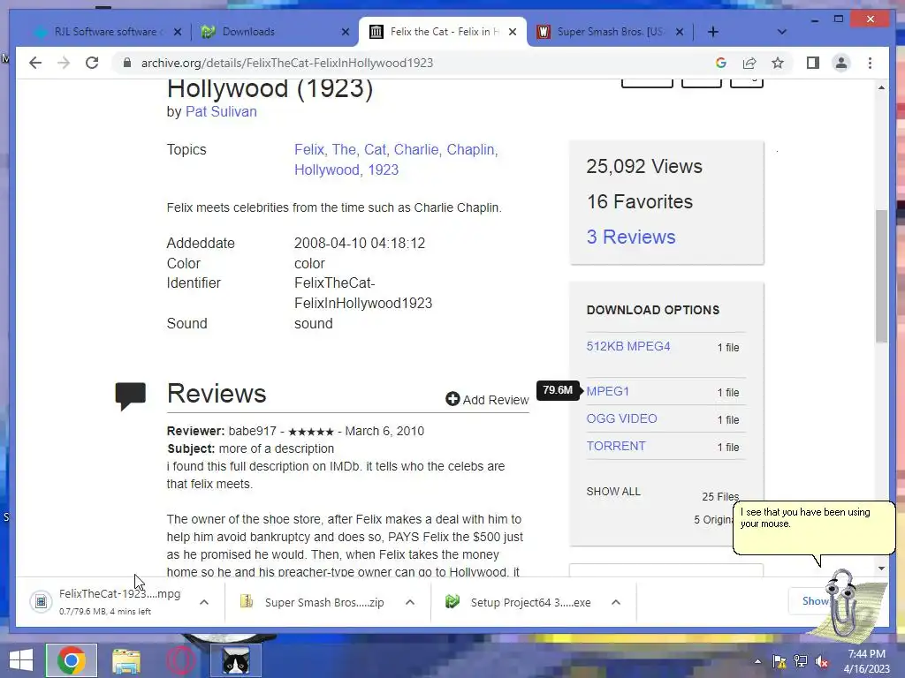The height and width of the screenshot is (678, 905).
Task: Open the Charlie topic link
Action: [x=416, y=150]
